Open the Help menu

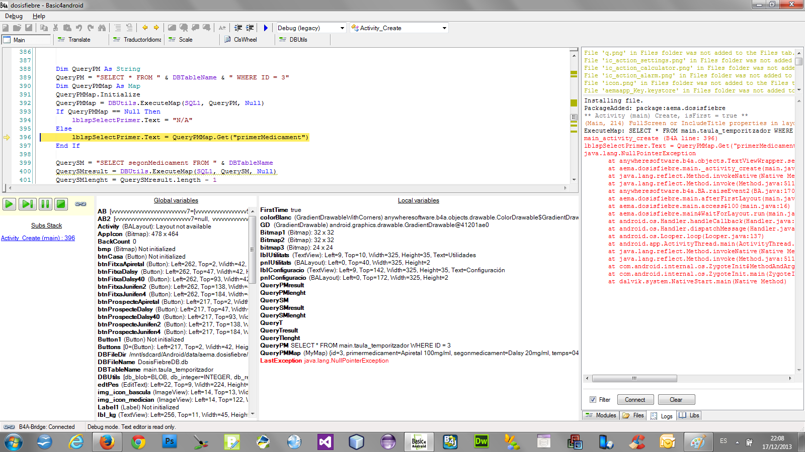[x=39, y=16]
